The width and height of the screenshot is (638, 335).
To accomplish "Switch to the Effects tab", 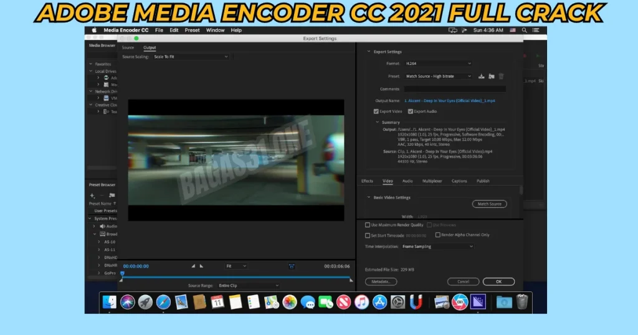I will 367,181.
